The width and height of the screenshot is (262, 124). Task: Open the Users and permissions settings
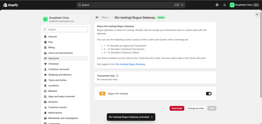click(x=60, y=53)
